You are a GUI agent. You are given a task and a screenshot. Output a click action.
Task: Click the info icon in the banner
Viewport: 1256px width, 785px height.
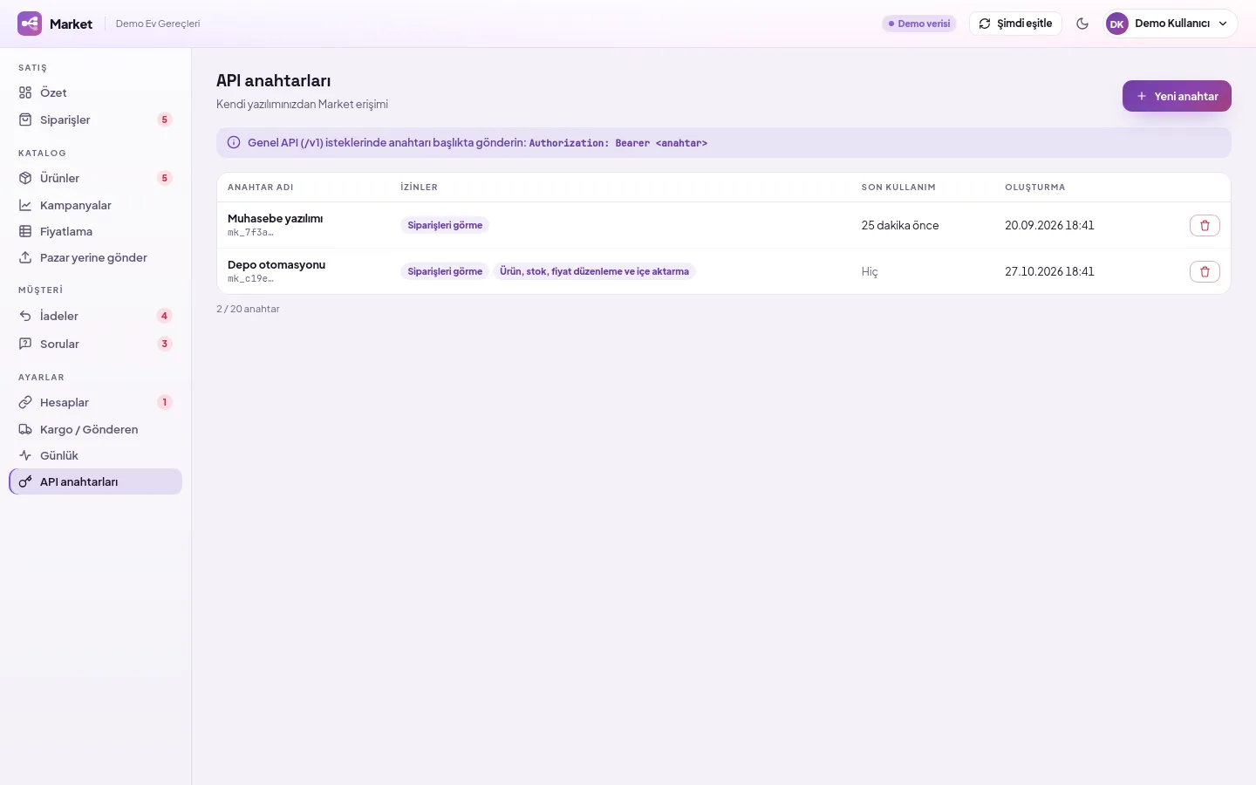point(234,142)
